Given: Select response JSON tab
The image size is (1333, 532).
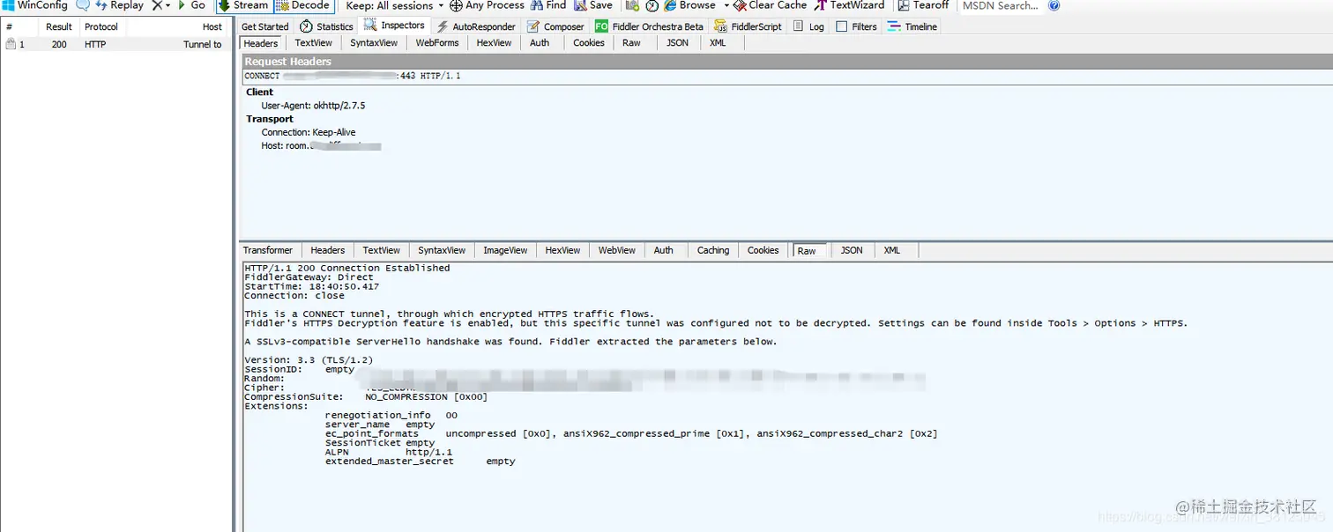Looking at the screenshot, I should coord(852,250).
